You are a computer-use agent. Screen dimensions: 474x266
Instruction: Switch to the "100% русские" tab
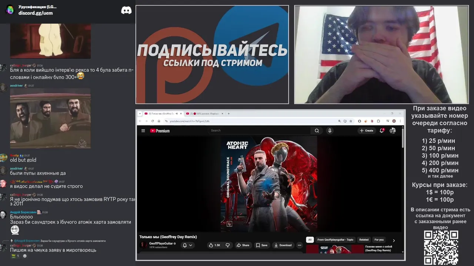click(x=204, y=114)
